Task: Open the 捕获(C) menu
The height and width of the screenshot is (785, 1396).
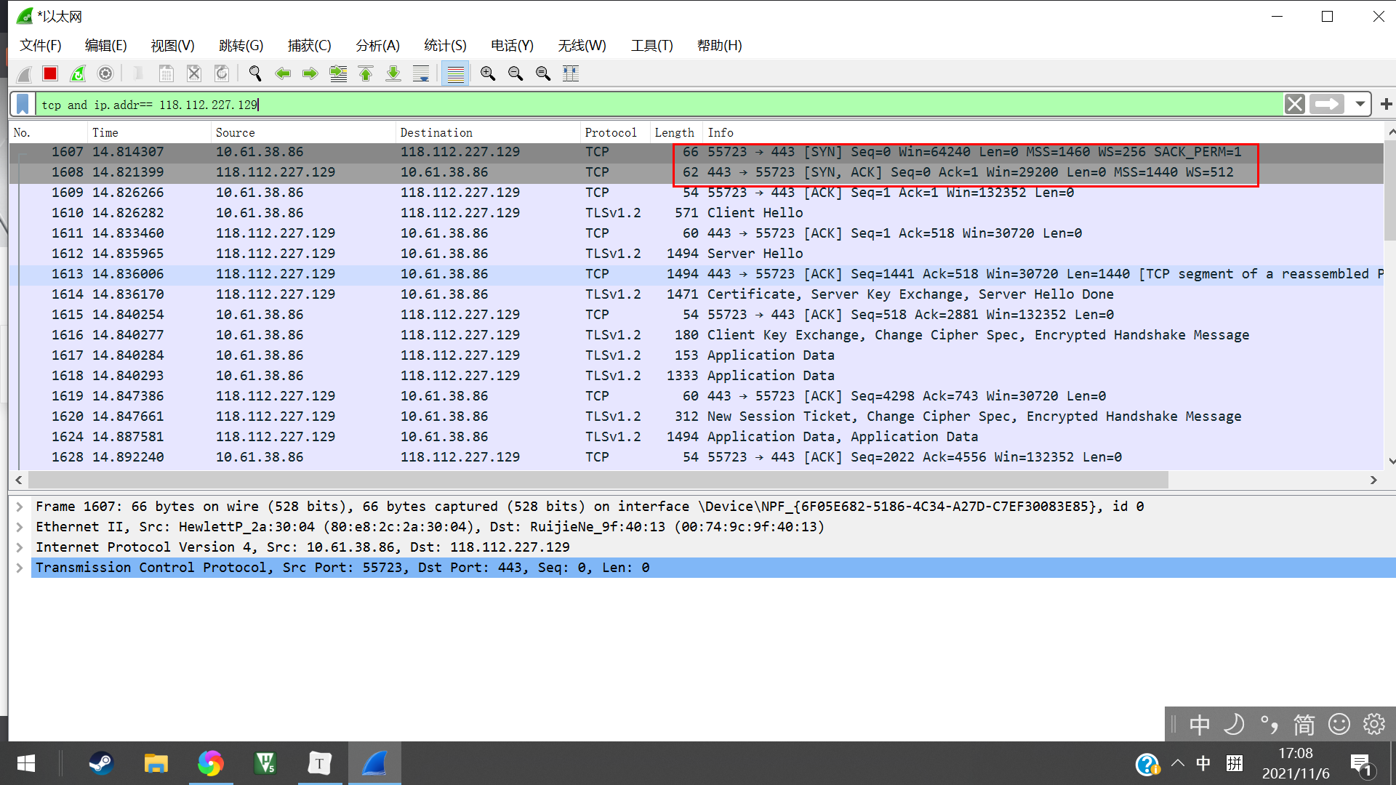Action: pyautogui.click(x=309, y=45)
